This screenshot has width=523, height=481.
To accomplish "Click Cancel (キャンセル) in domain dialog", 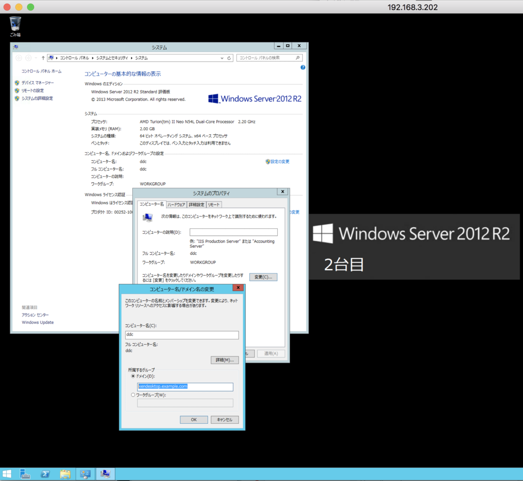I will (225, 420).
